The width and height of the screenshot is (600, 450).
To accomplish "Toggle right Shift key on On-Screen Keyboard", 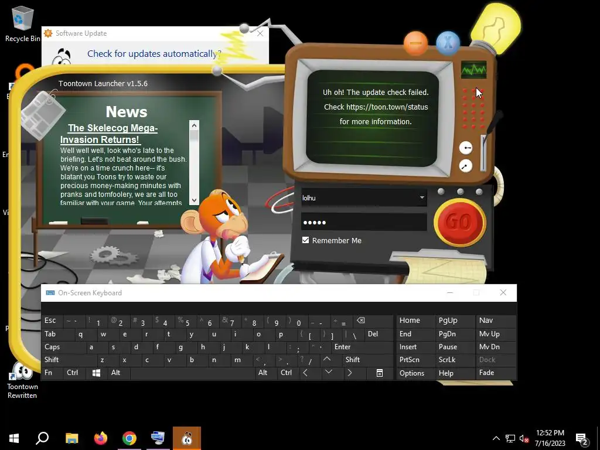I will click(367, 360).
